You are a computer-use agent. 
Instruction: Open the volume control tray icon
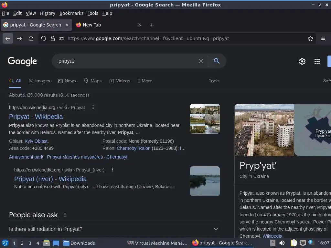[282, 243]
